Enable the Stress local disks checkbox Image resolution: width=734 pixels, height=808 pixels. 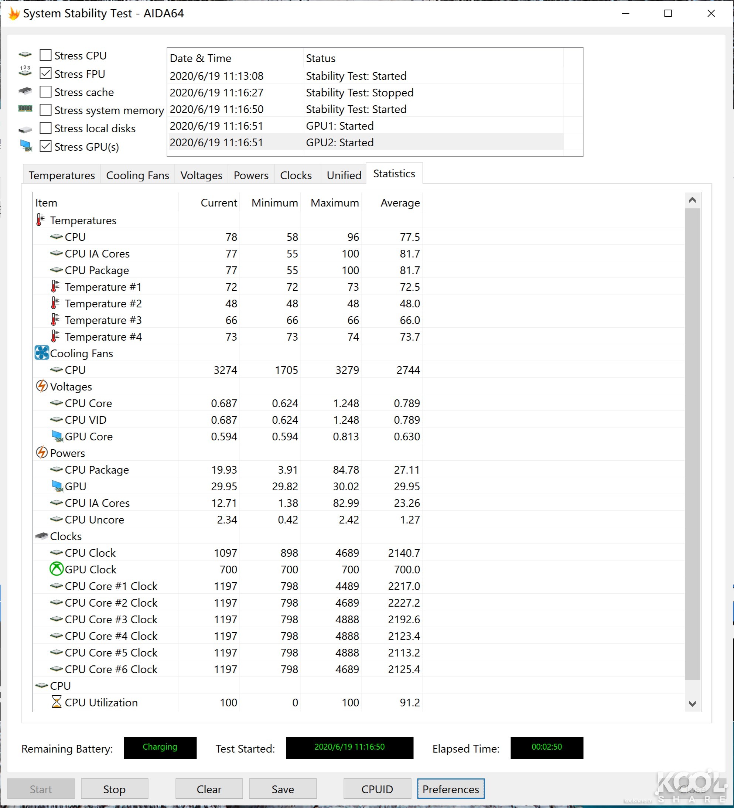[x=45, y=128]
